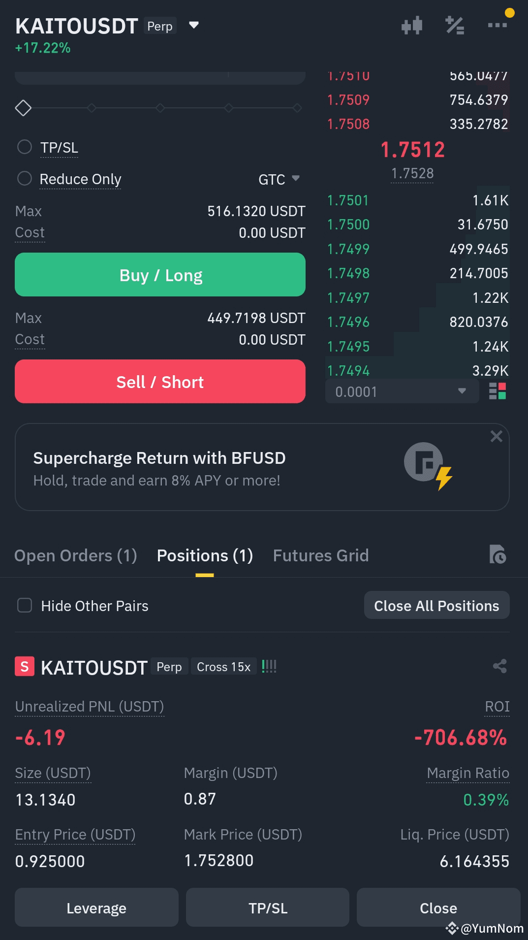Enable the TP/SL option
This screenshot has width=528, height=940.
25,147
